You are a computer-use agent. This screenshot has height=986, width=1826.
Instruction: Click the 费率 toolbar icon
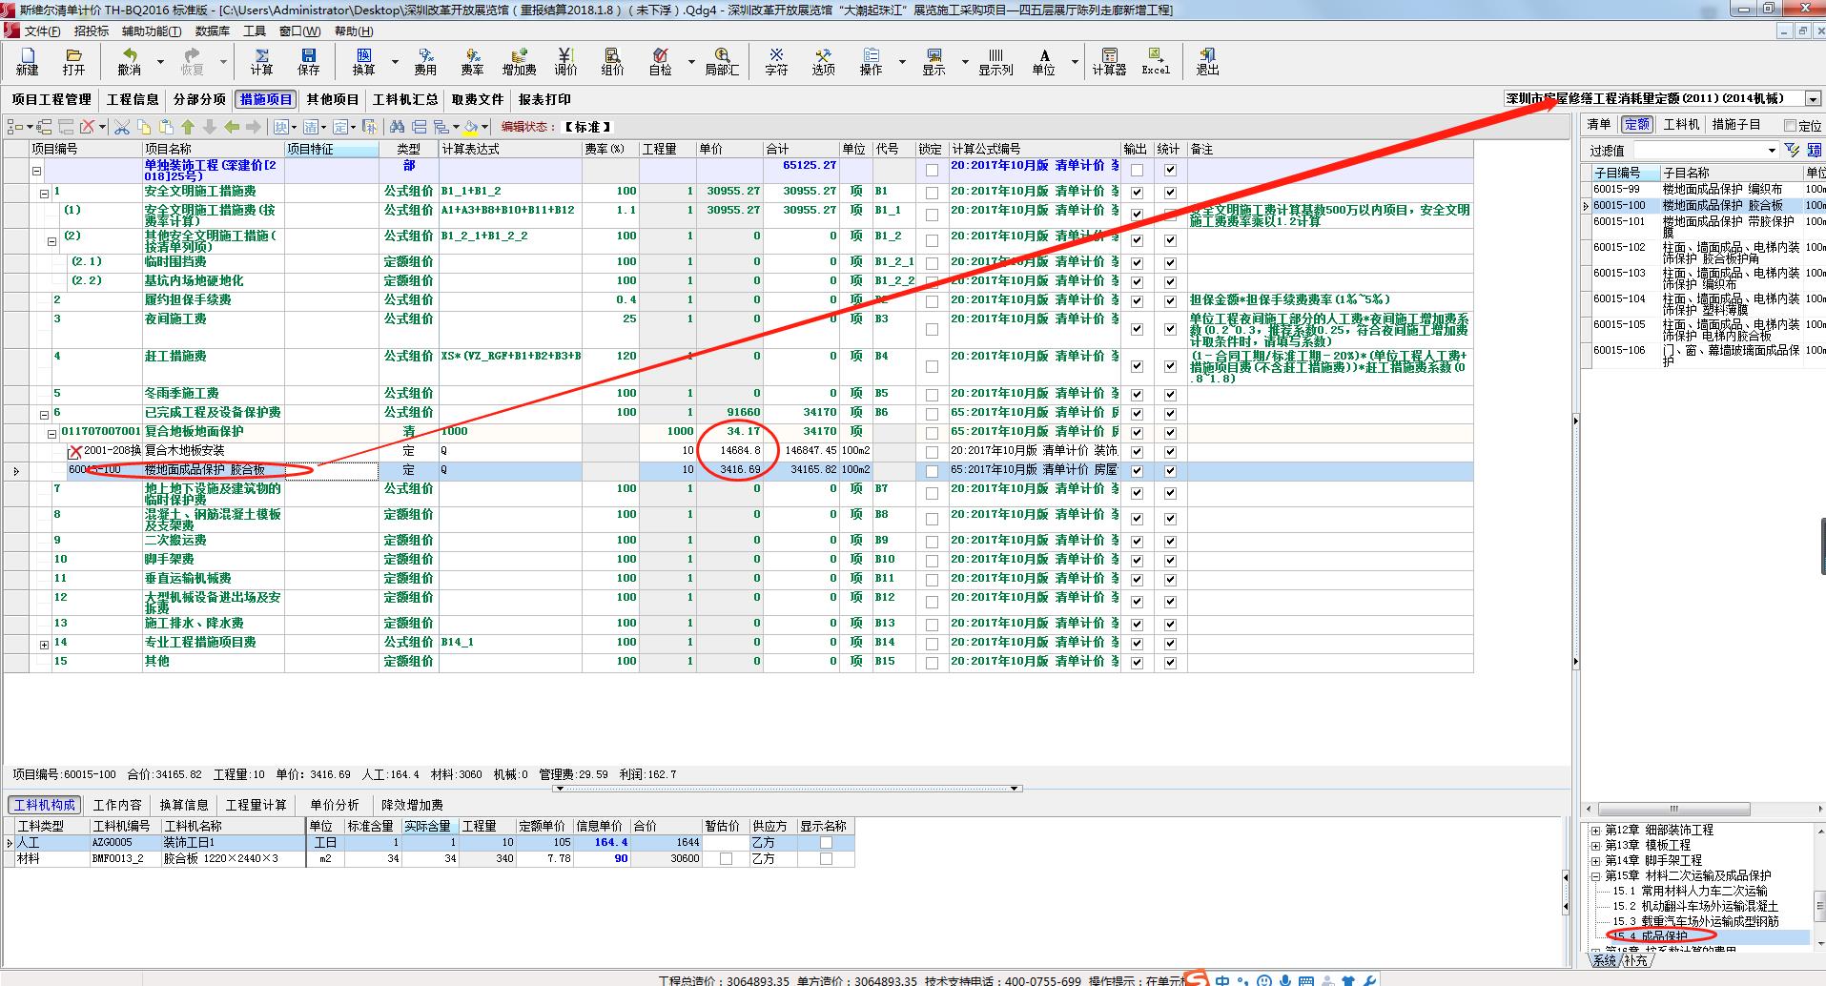472,62
